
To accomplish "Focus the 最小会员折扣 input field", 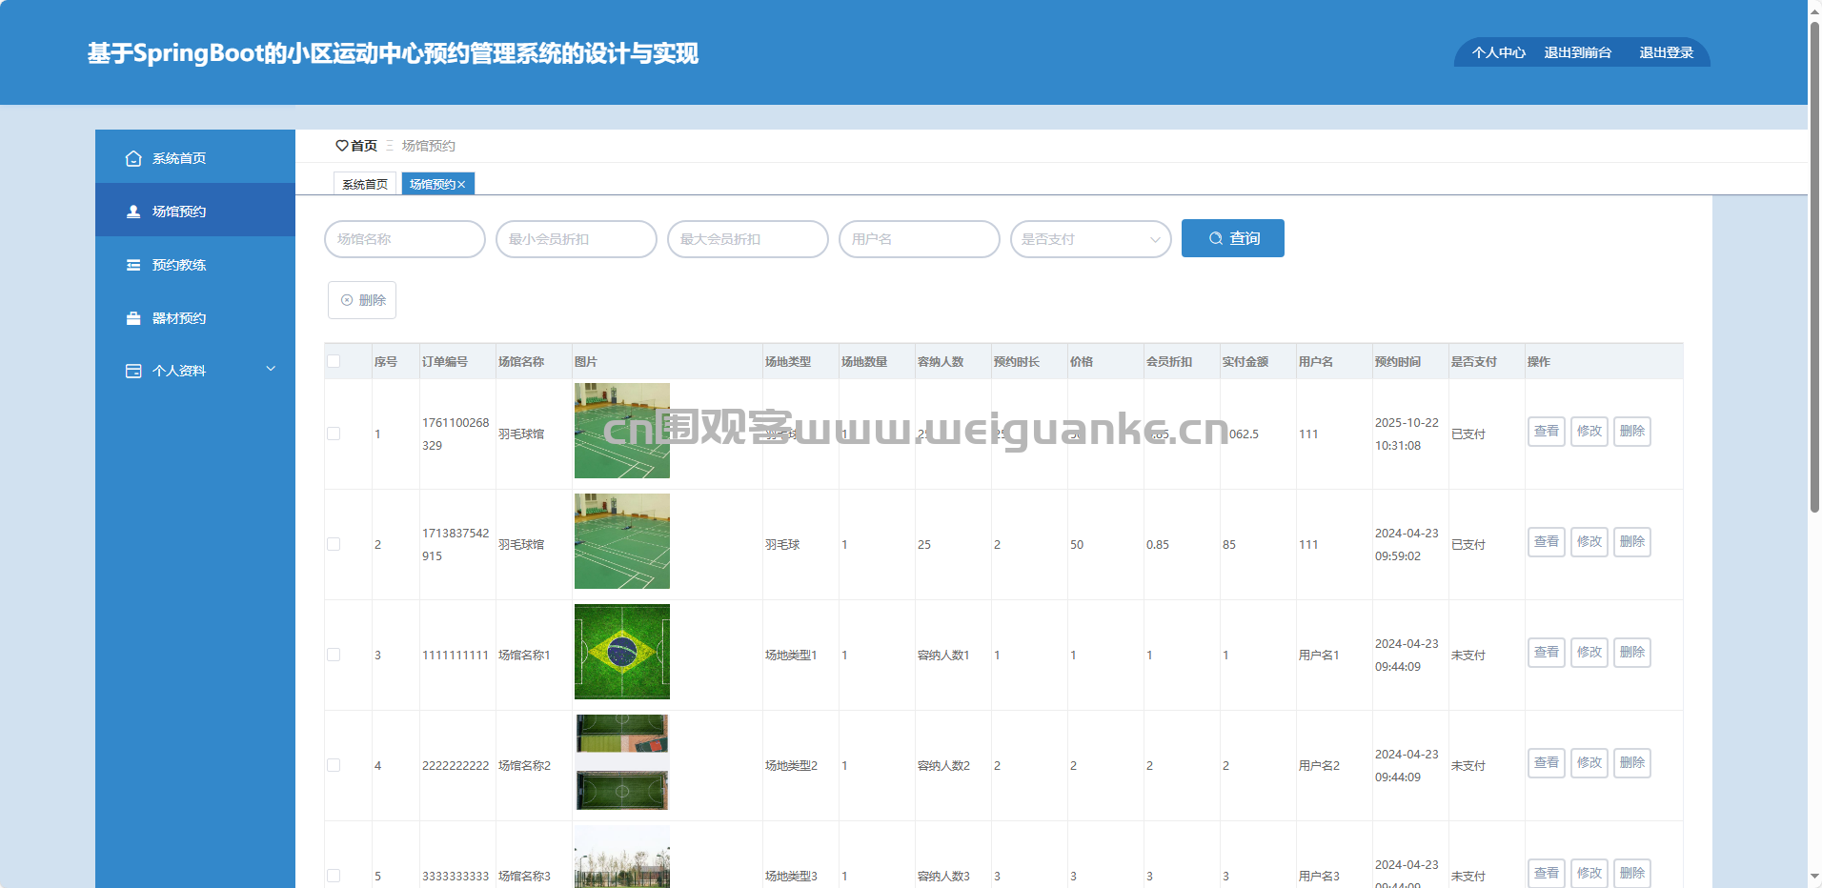I will 577,239.
